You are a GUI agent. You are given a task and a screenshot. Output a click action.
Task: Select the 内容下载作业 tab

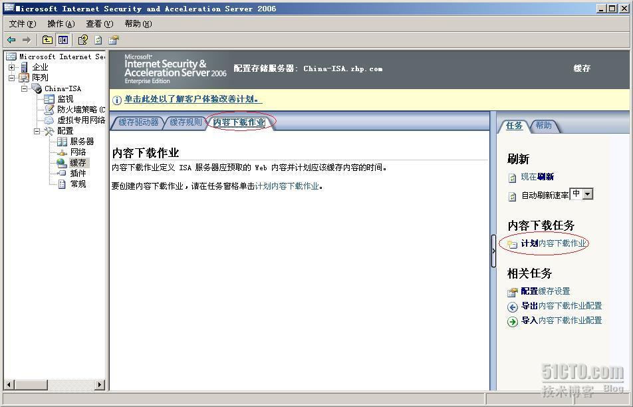[x=239, y=122]
